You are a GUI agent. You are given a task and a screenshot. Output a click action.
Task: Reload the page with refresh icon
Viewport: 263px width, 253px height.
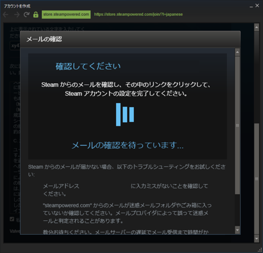26,15
